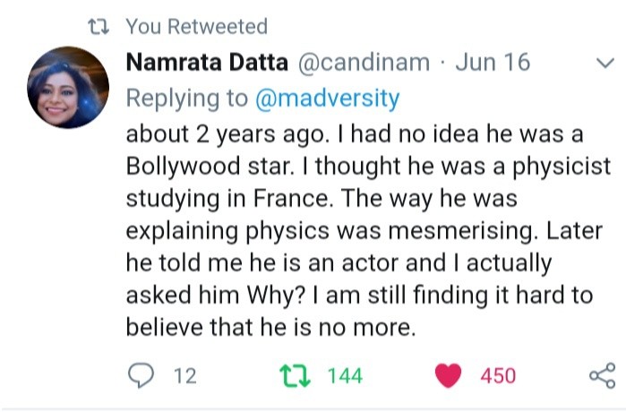Open the @madversity mention link
This screenshot has width=626, height=412.
(x=328, y=98)
